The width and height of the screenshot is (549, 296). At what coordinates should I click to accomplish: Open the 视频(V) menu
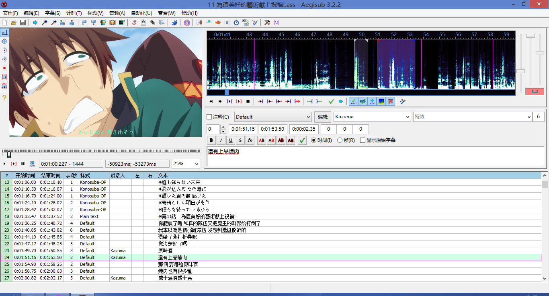95,13
